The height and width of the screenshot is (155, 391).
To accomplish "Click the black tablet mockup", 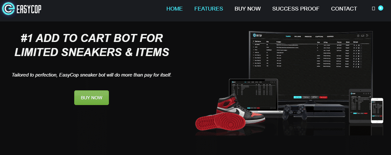I will coord(360,106).
